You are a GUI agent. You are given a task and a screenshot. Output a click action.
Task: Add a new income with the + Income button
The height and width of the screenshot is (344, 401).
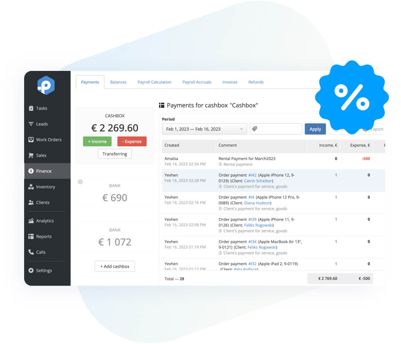tap(97, 141)
